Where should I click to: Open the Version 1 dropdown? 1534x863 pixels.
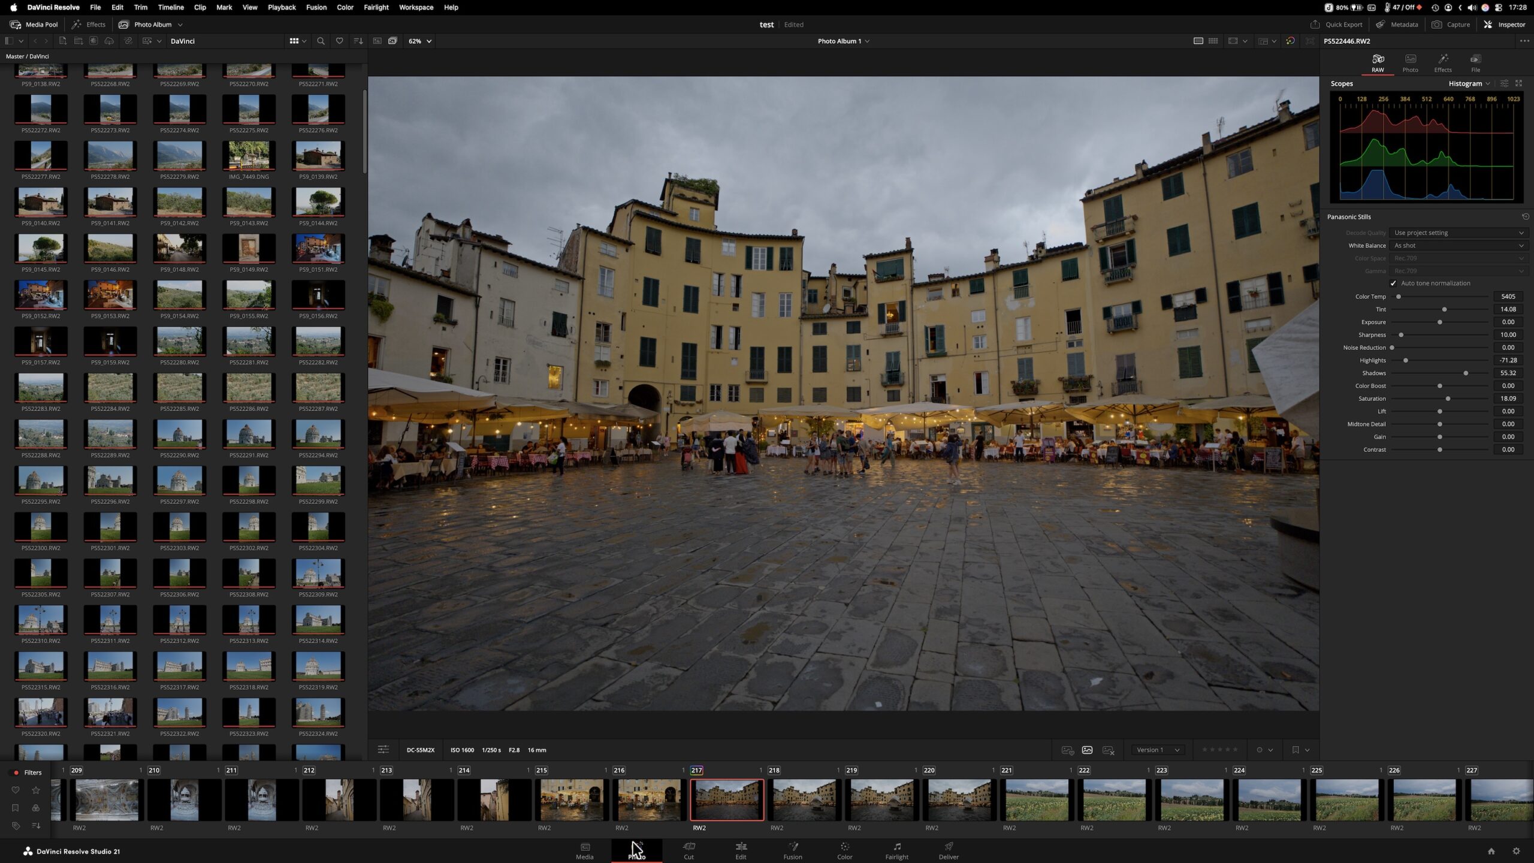point(1157,750)
